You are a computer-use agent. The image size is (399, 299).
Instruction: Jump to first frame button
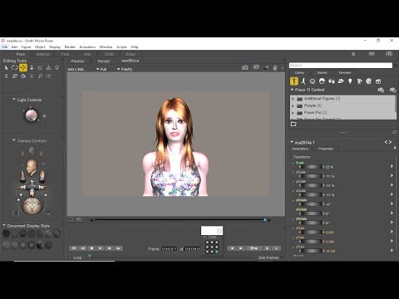pyautogui.click(x=74, y=248)
